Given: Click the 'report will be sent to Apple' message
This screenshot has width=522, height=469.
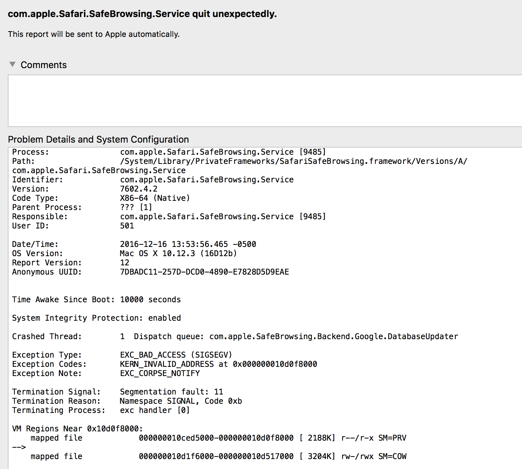Looking at the screenshot, I should coord(94,34).
